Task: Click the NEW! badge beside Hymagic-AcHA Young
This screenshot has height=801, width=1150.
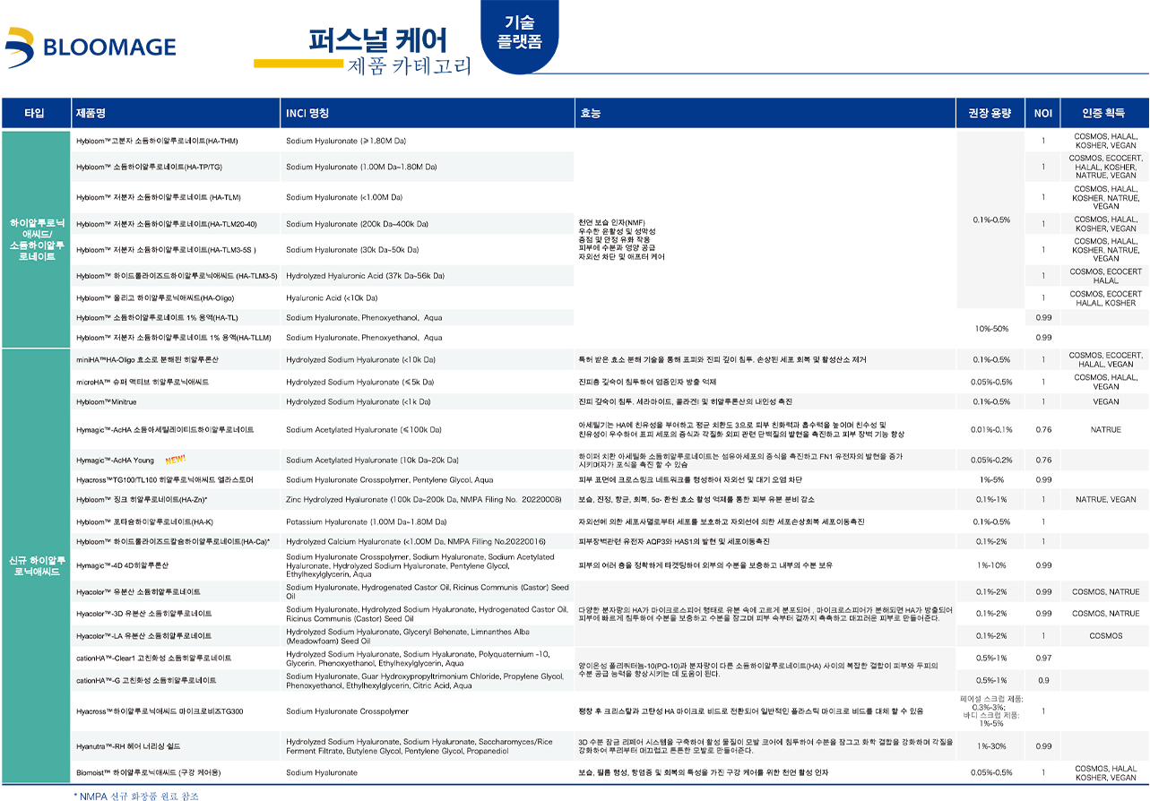Action: coord(175,460)
